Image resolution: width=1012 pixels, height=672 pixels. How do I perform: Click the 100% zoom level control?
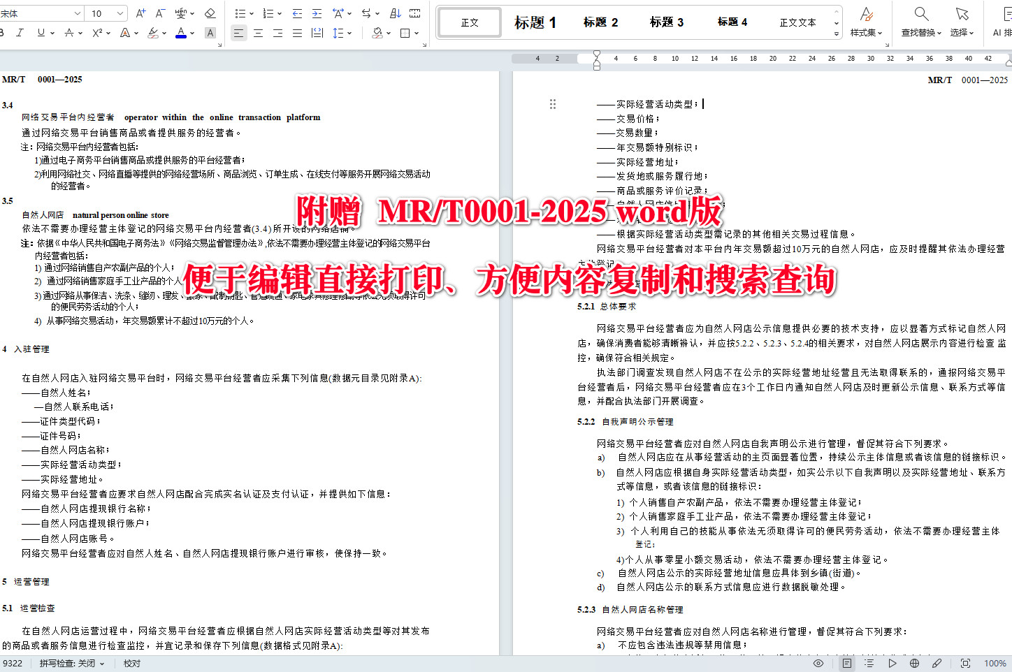pyautogui.click(x=995, y=663)
